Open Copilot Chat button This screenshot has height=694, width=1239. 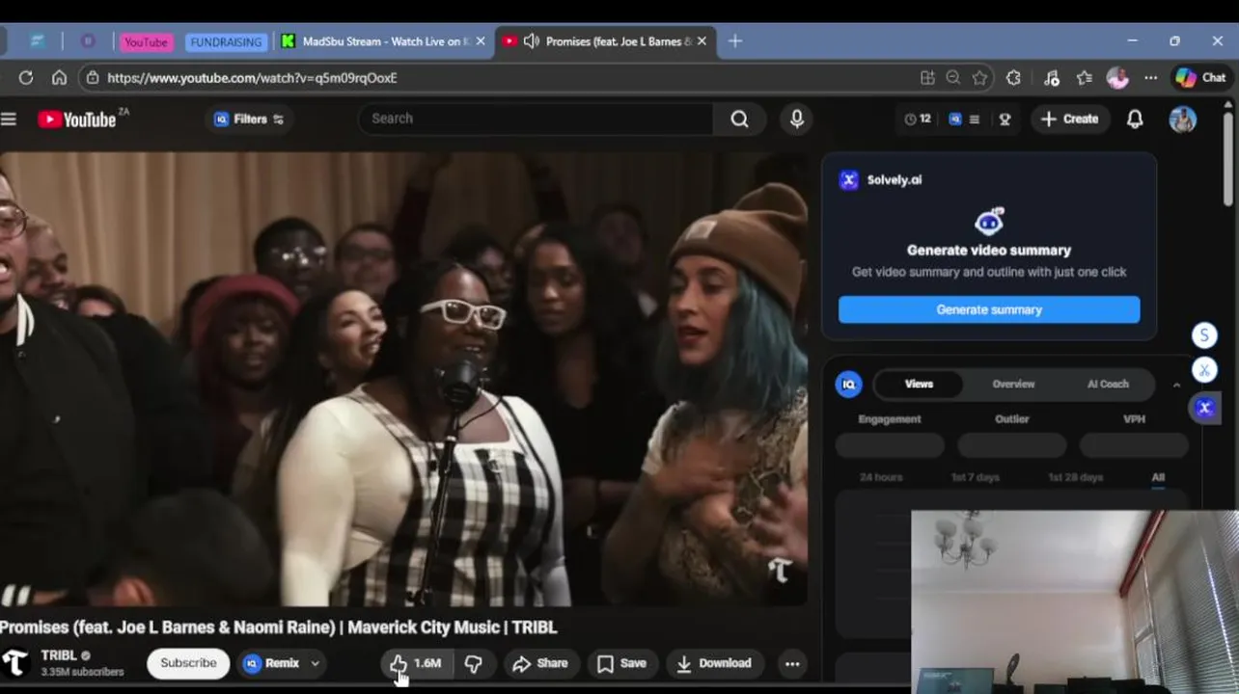[1201, 78]
